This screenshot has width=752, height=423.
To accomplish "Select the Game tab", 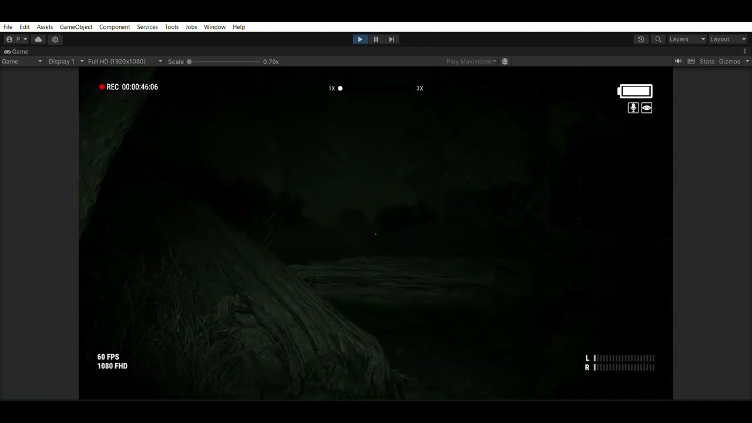I will [x=16, y=52].
